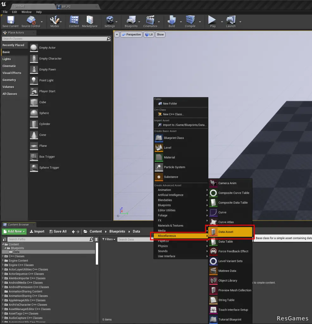Select Data Asset in Miscellaneous submenu
The height and width of the screenshot is (324, 312).
coord(230,232)
